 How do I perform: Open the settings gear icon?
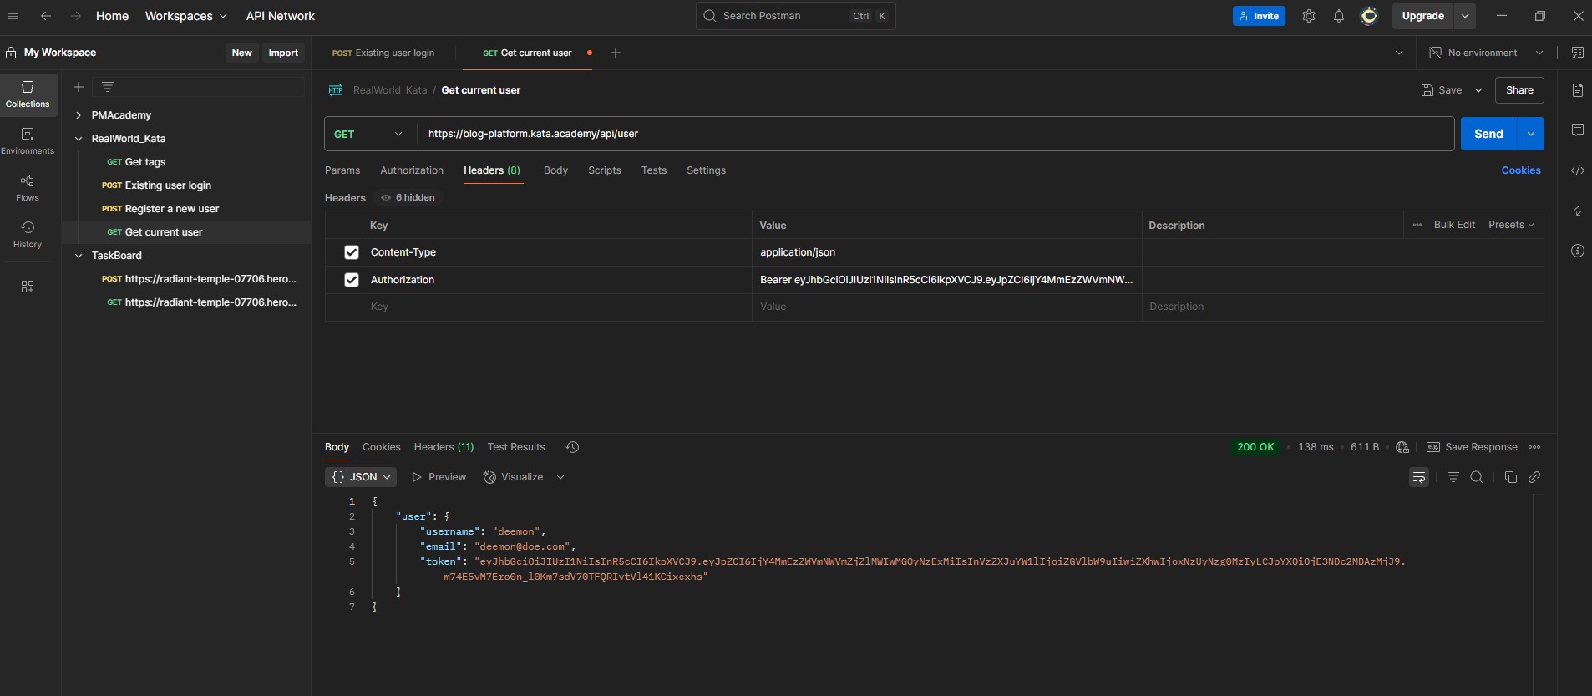(x=1309, y=16)
